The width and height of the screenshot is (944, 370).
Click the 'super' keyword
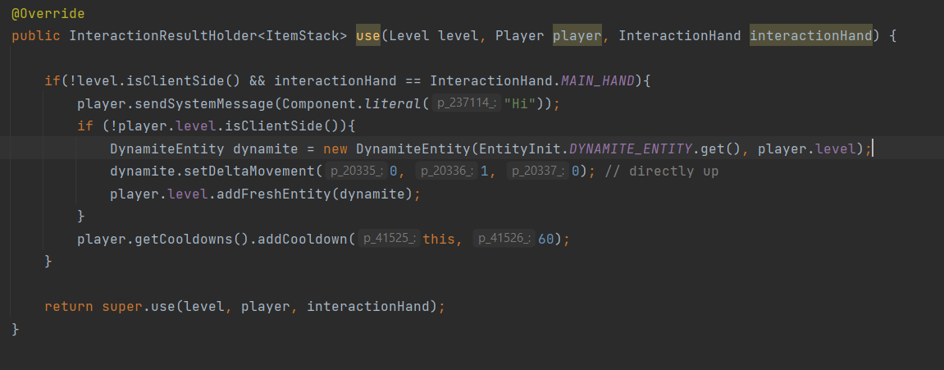point(122,308)
